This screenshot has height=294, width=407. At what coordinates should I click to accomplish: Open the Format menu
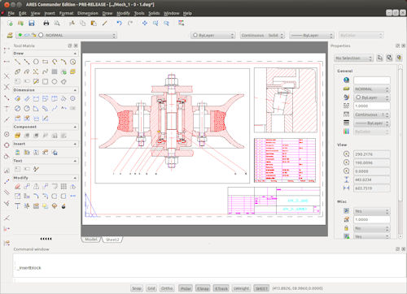(66, 13)
